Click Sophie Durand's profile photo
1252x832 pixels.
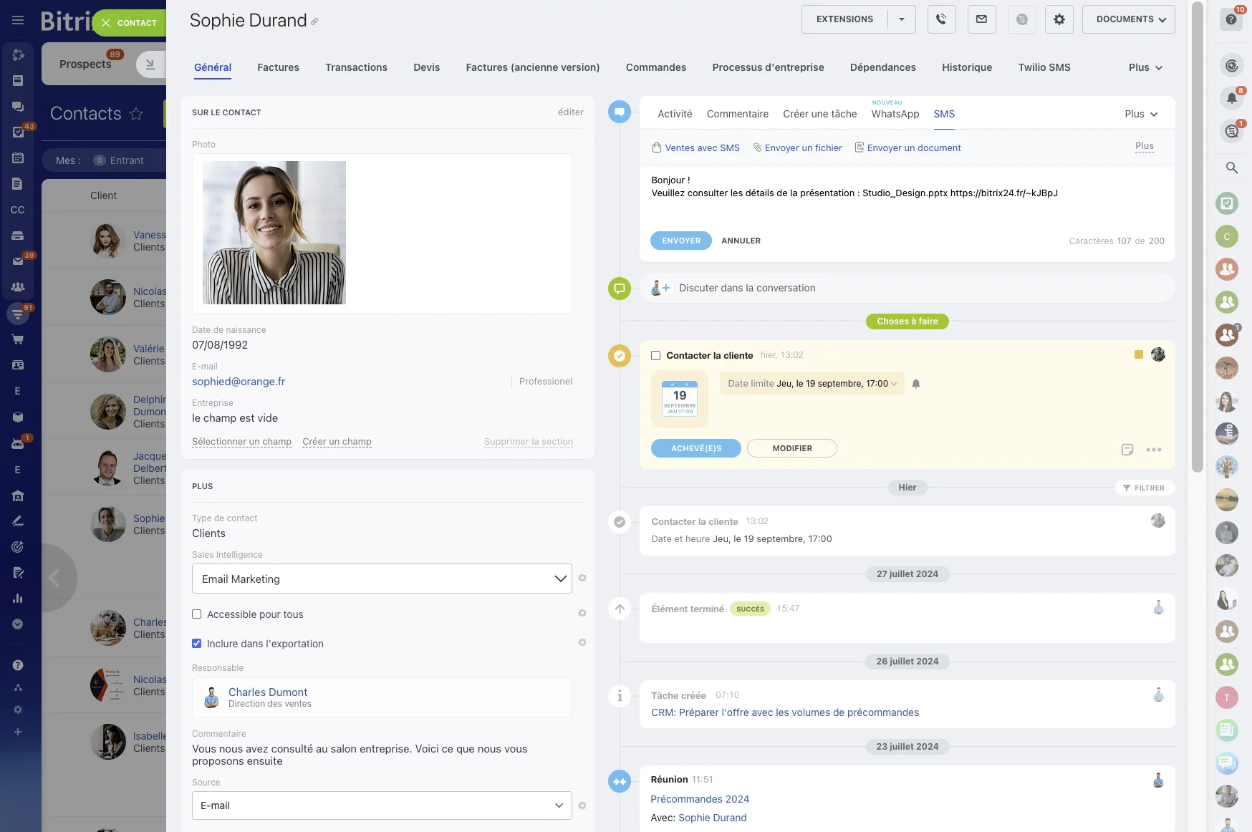[274, 233]
